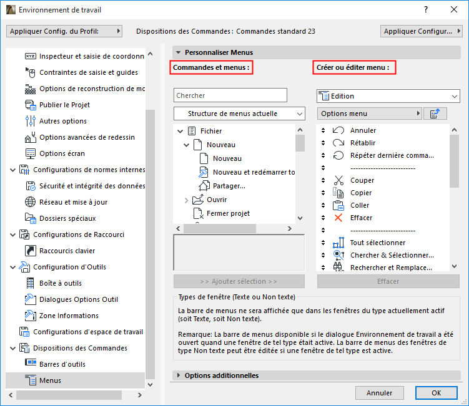The height and width of the screenshot is (406, 469).
Task: Click the greyed Effacer button below list
Action: 388,281
